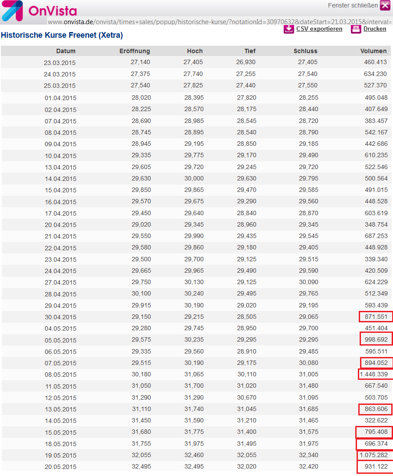This screenshot has width=393, height=476.
Task: Sort by the Tief column header
Action: tap(250, 51)
